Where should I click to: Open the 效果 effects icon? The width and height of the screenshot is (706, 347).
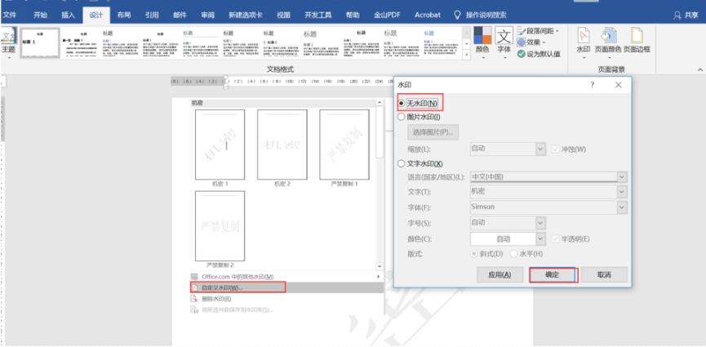522,42
